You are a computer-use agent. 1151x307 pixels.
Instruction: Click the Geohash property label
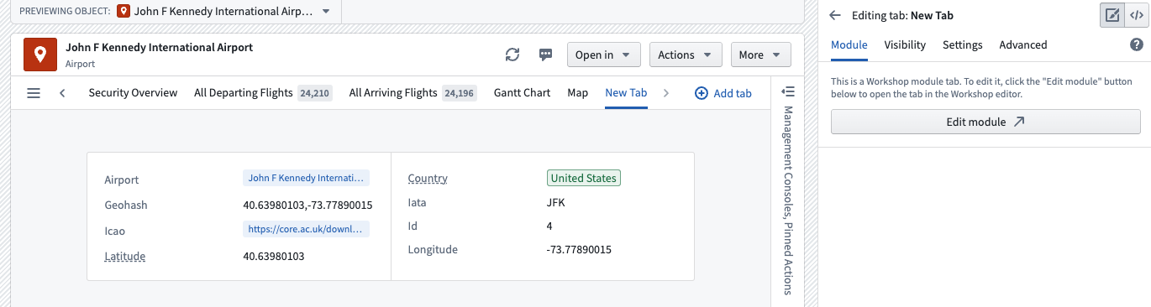[x=126, y=206]
